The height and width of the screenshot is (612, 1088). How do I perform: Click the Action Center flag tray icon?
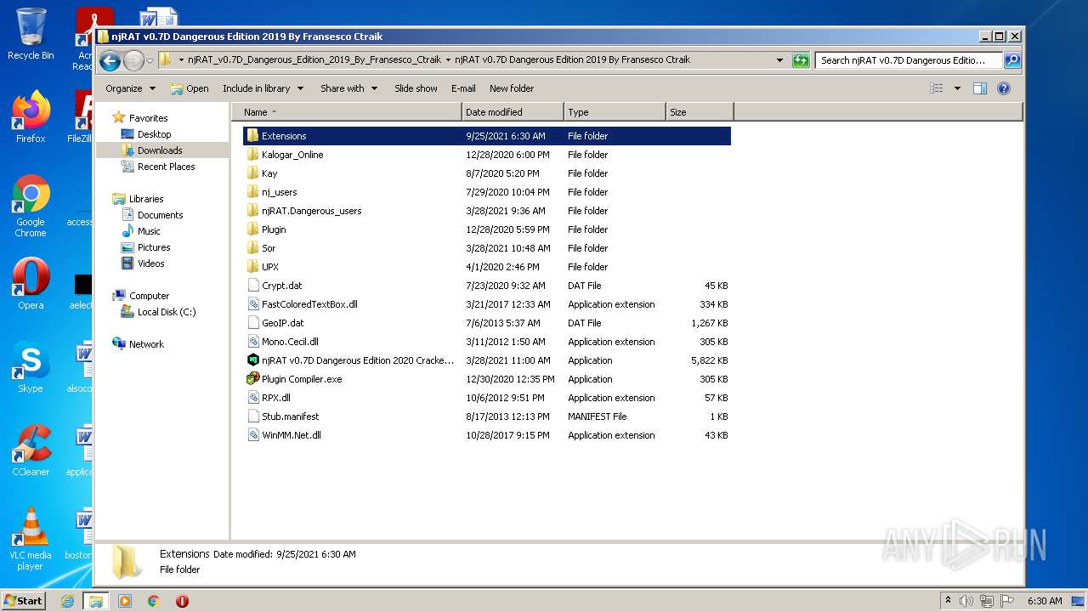(1007, 601)
